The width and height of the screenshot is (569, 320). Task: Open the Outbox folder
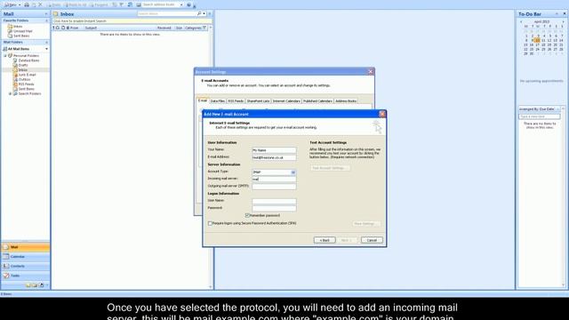[x=24, y=79]
